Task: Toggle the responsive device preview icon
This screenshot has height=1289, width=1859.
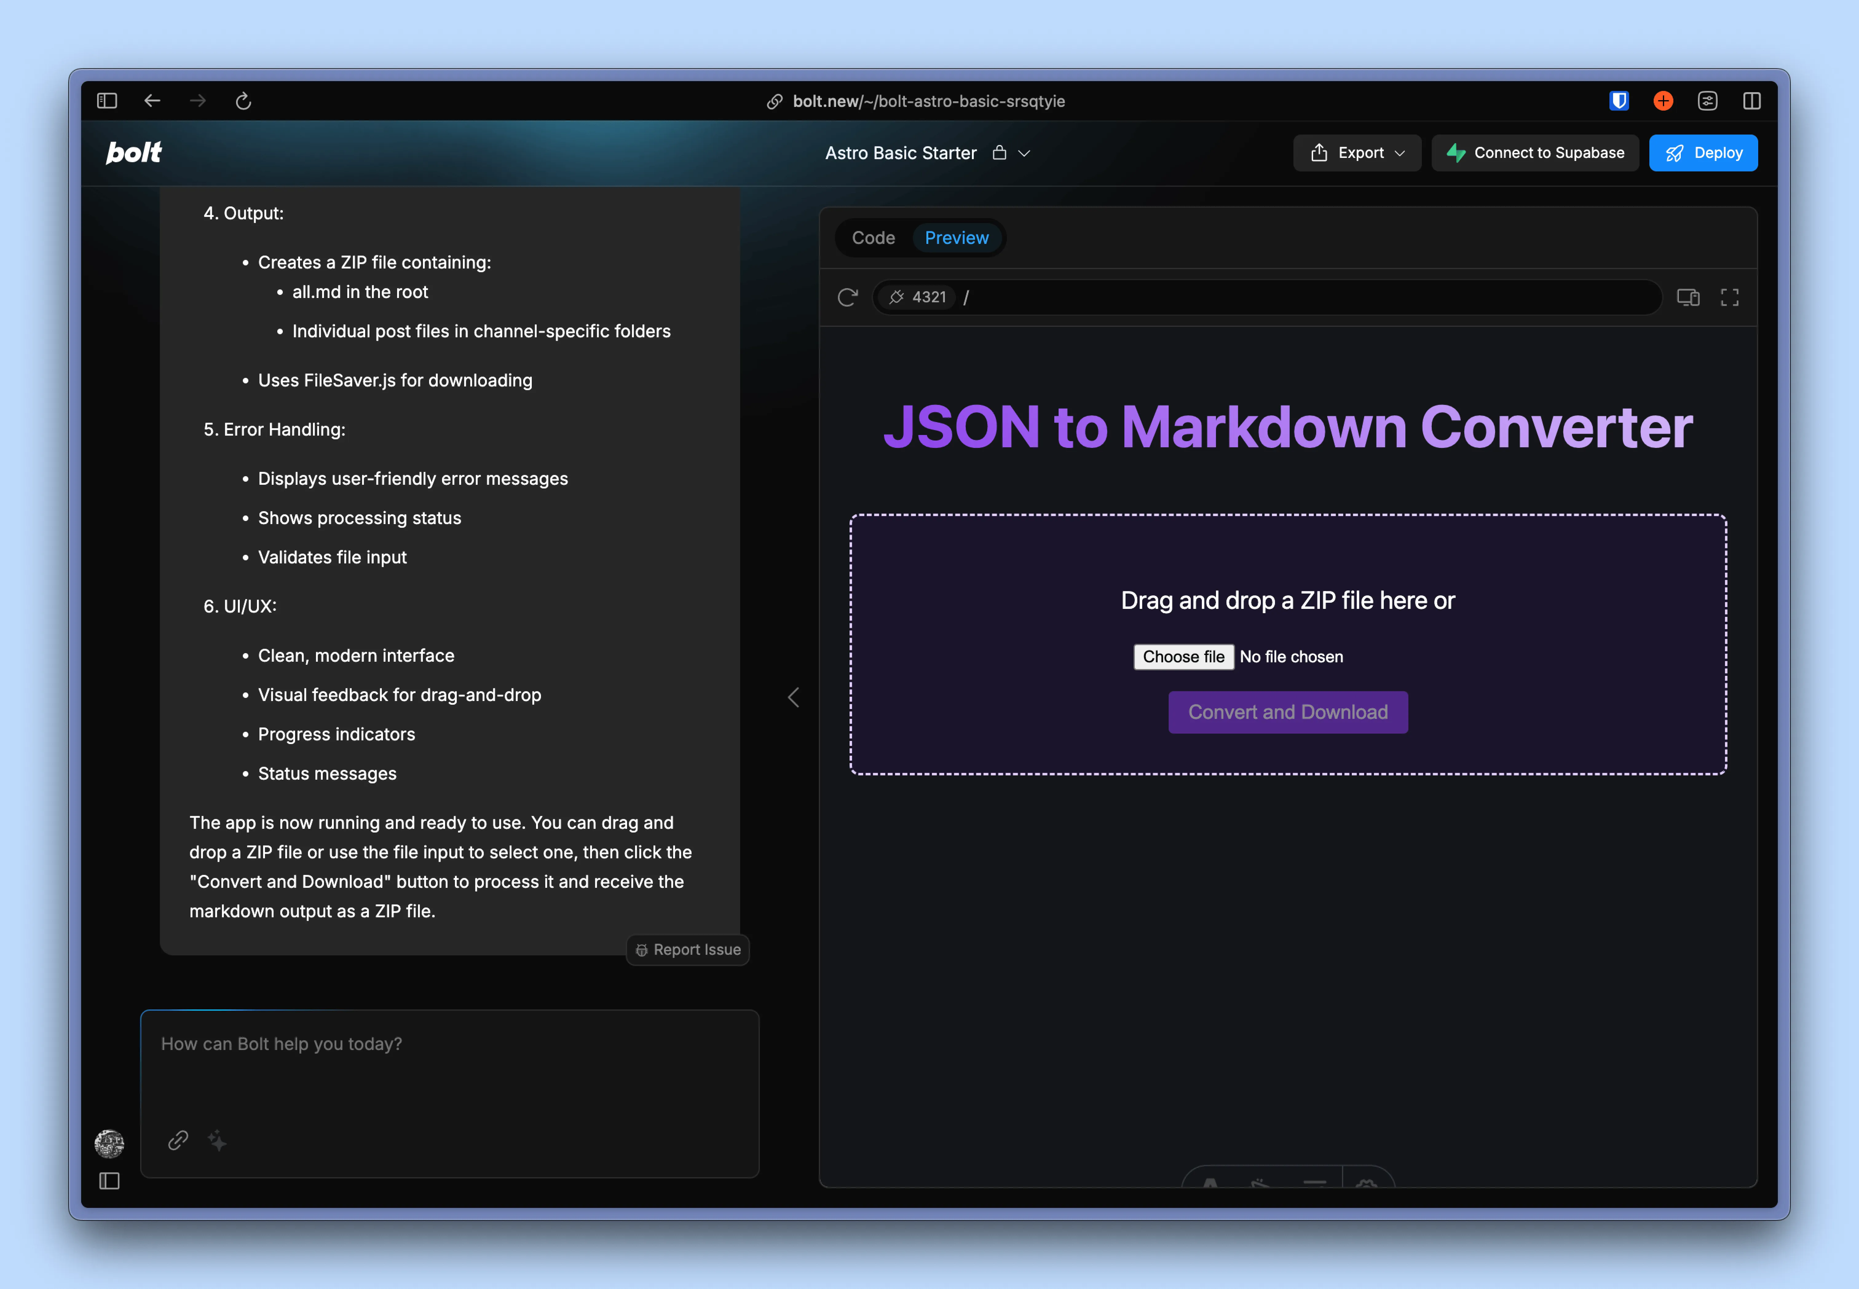Action: pos(1688,297)
